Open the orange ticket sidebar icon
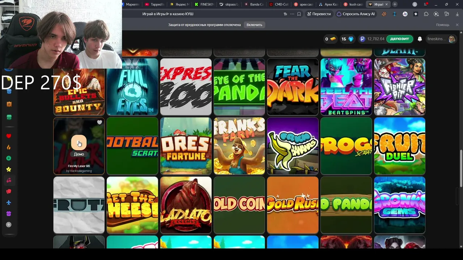The height and width of the screenshot is (260, 463). [9, 104]
